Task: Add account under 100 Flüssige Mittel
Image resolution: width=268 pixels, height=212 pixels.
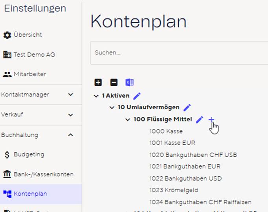Action: 211,120
